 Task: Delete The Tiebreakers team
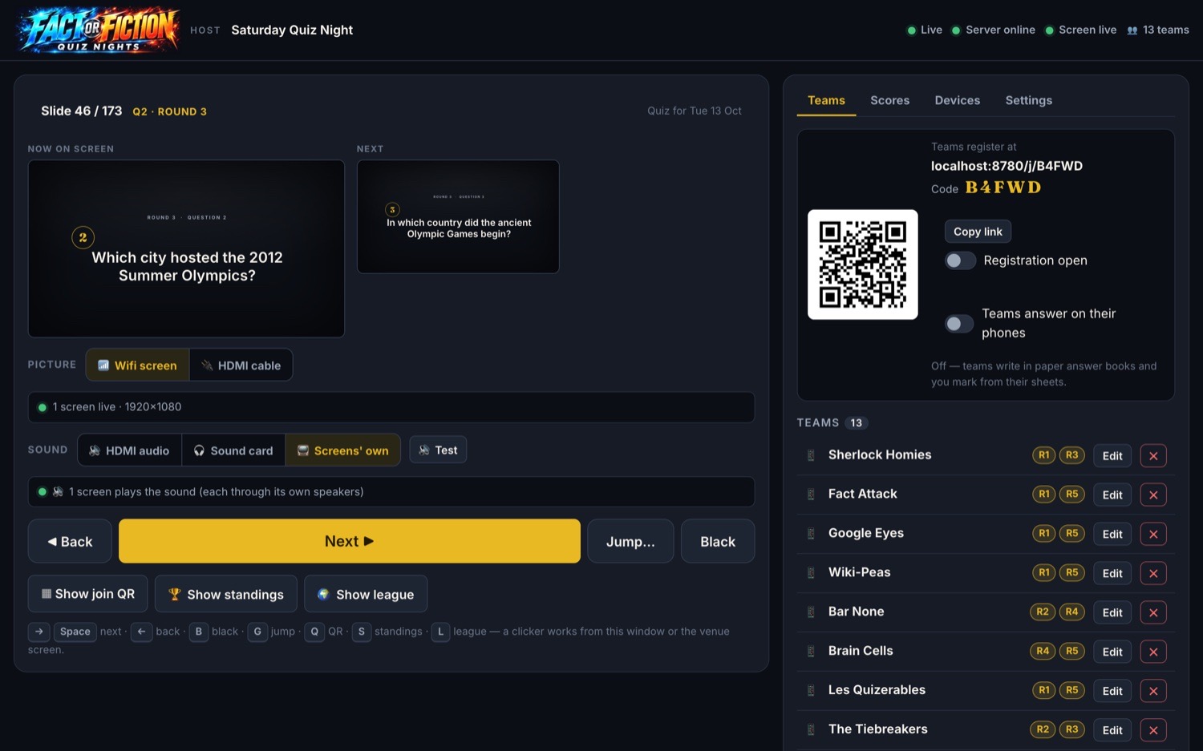click(x=1153, y=731)
